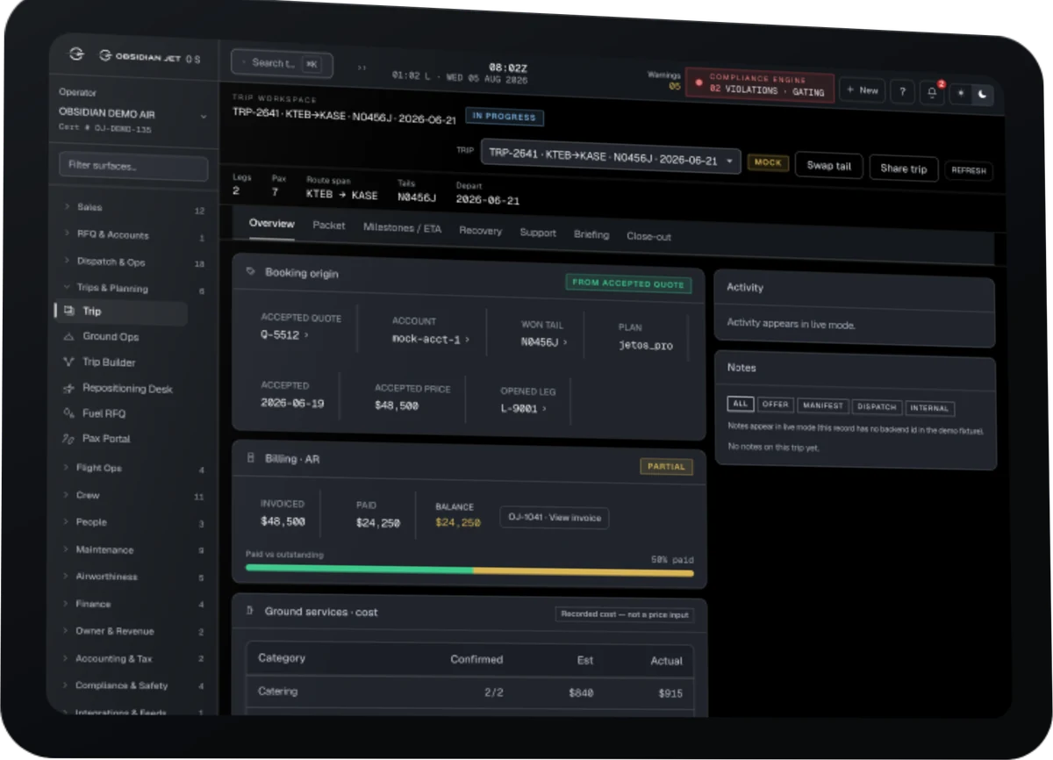
Task: Open OJ-1041 View invoice
Action: (x=554, y=518)
